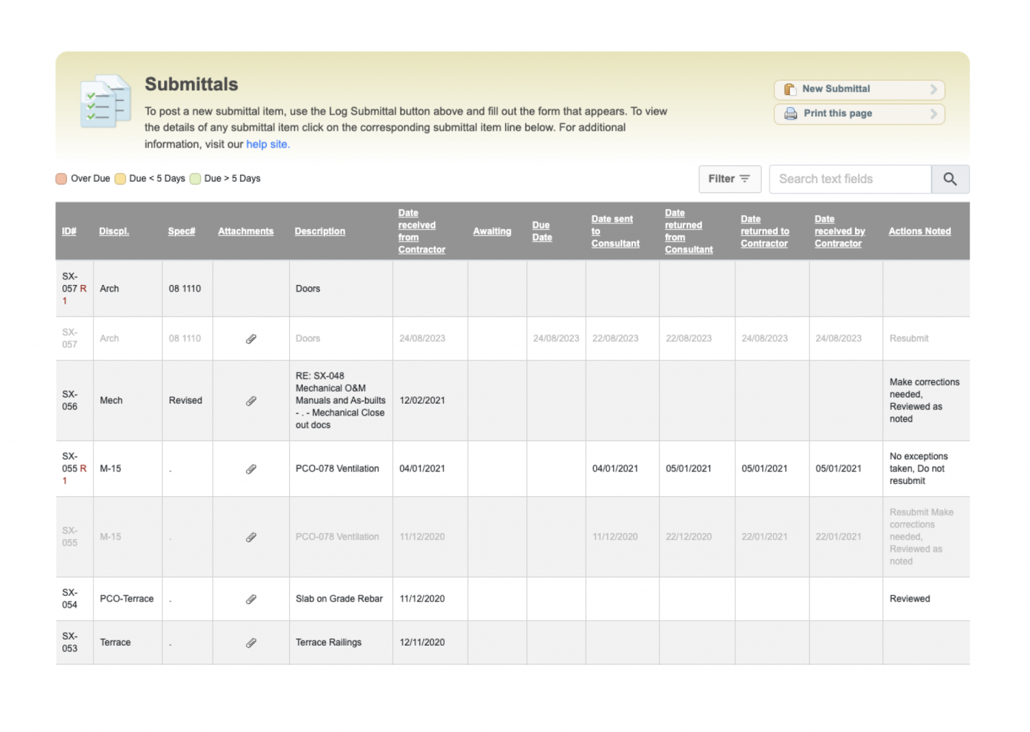Open the attachment for PCO-078 Ventilation SX-055
The width and height of the screenshot is (1030, 732).
click(251, 537)
